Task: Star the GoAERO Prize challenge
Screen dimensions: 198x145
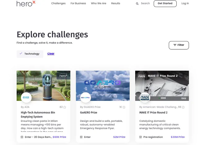Action: [x=124, y=107]
